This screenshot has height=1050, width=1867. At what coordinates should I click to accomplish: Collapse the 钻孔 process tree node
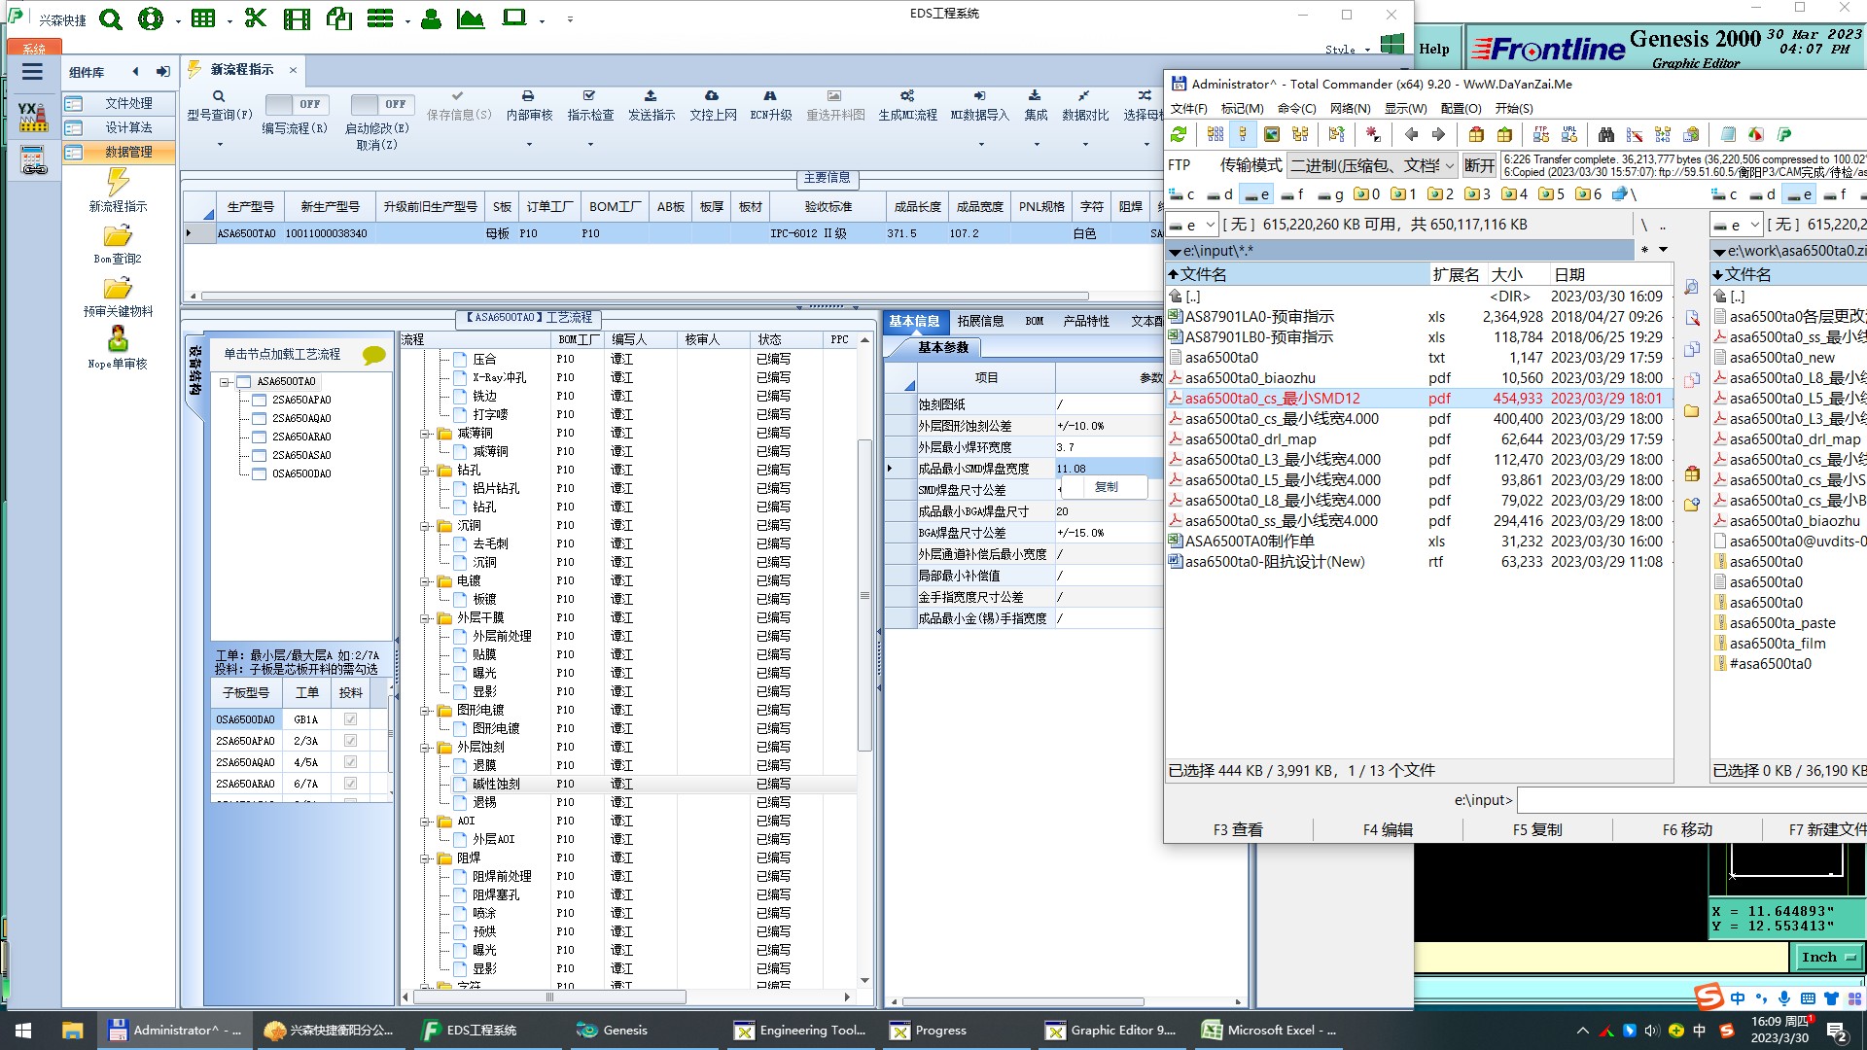425,471
